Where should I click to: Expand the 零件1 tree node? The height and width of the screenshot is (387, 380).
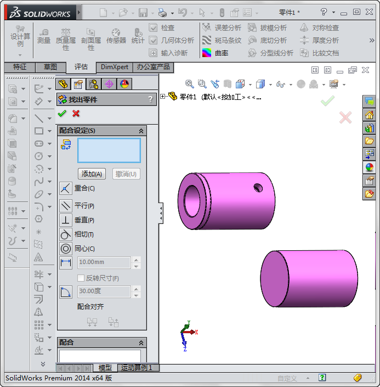coord(163,97)
